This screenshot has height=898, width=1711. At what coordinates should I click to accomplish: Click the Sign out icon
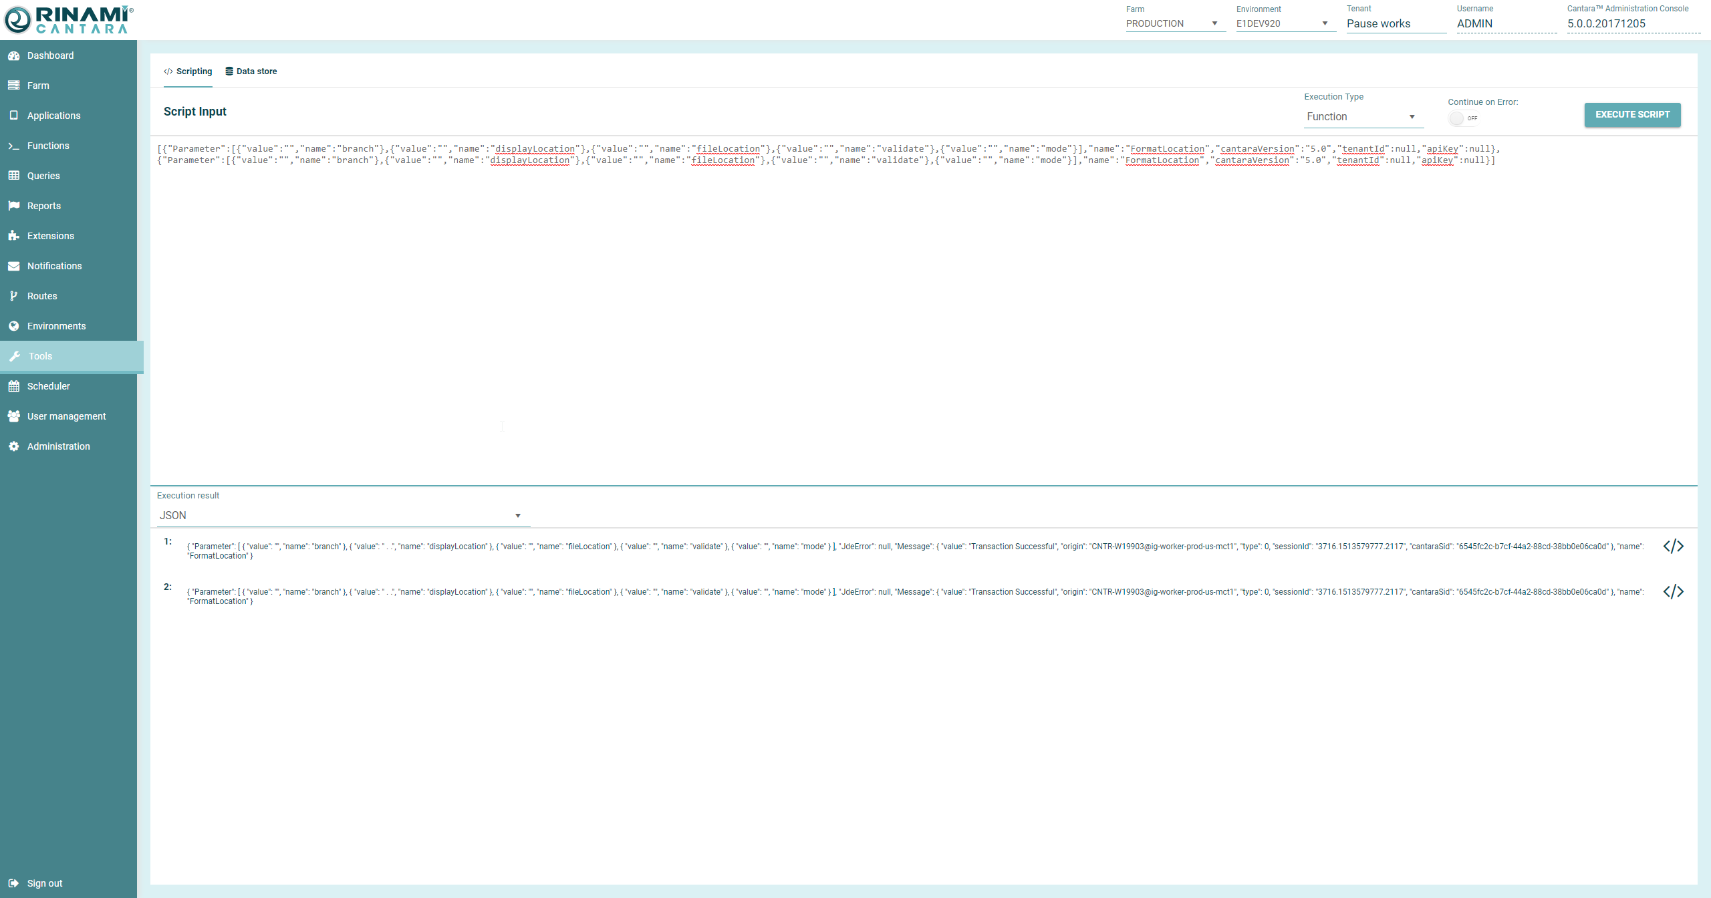(x=13, y=883)
